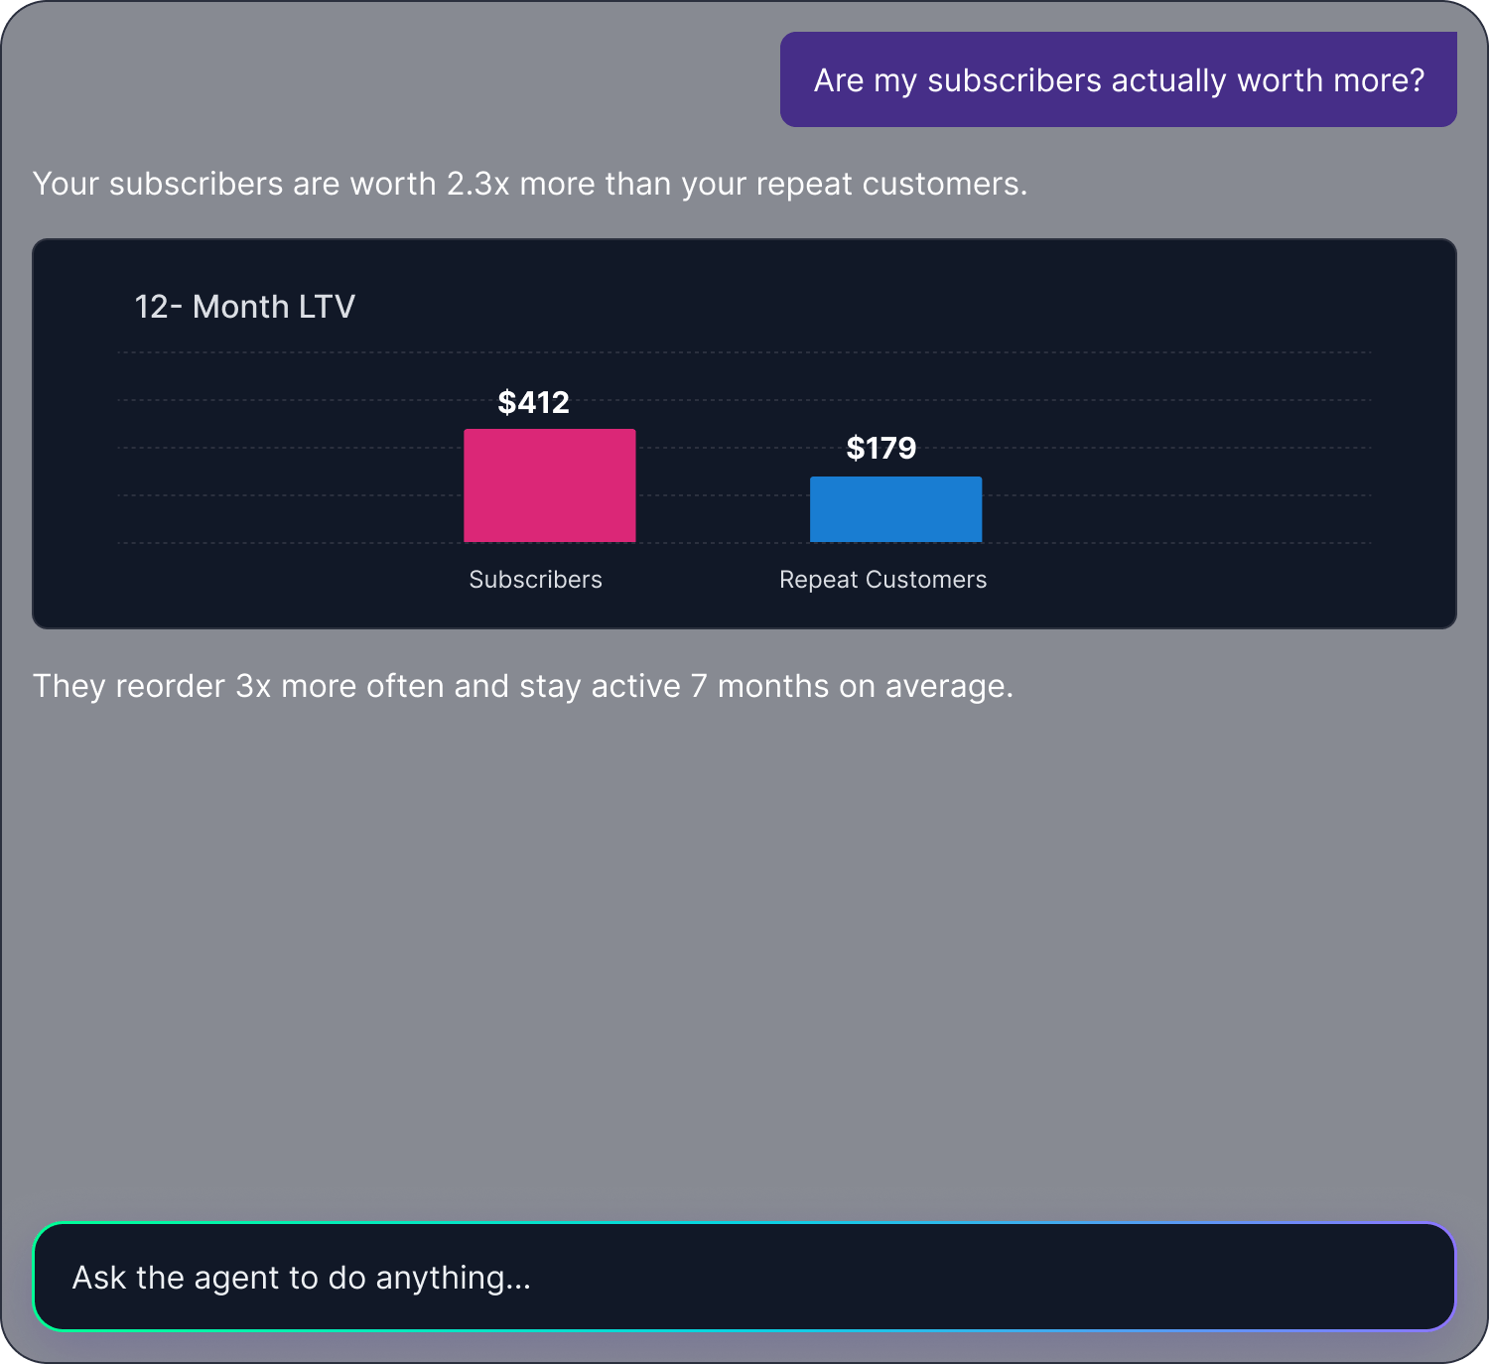Viewport: 1489px width, 1364px height.
Task: Click the $179 value label
Action: tap(881, 448)
